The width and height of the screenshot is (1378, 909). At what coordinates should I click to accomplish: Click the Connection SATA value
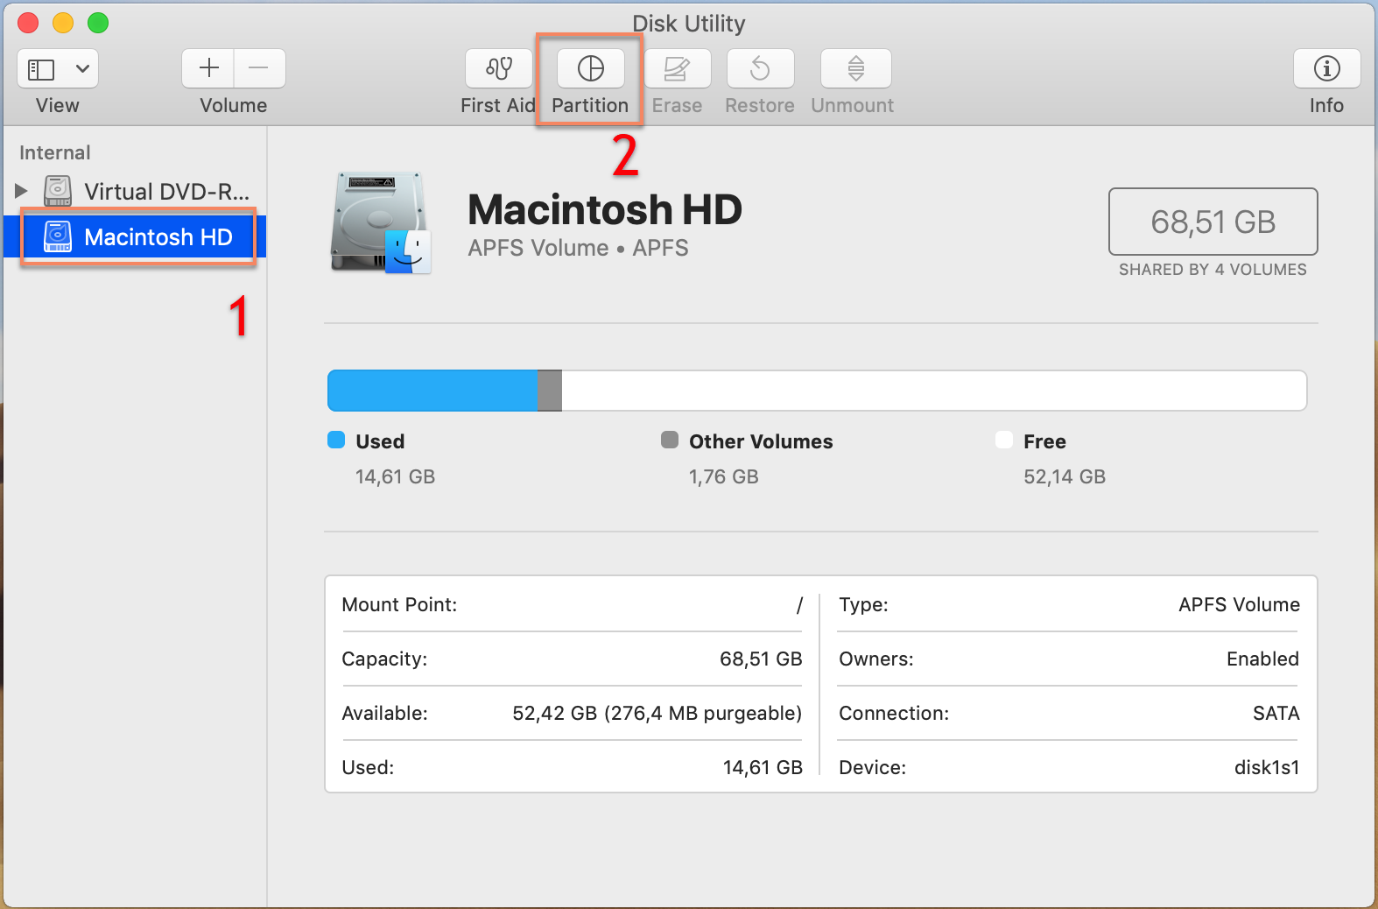(1276, 713)
